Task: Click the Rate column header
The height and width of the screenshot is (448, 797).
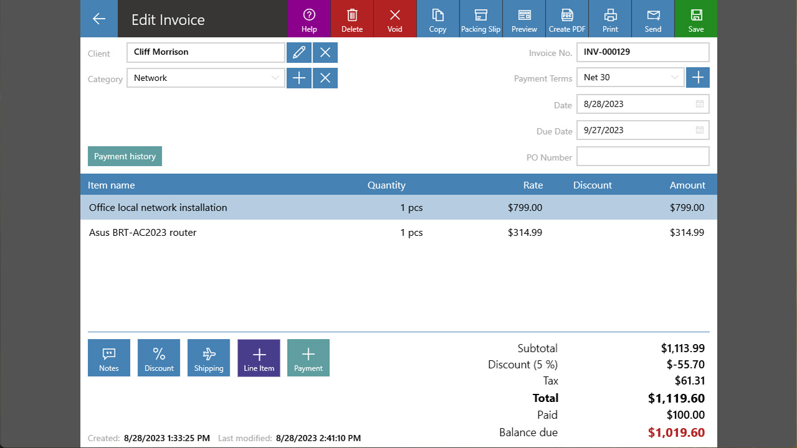Action: pos(533,185)
